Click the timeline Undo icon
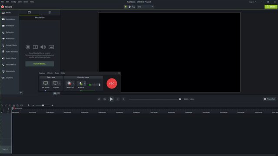Viewport: 278px width, 156px height. click(2, 105)
